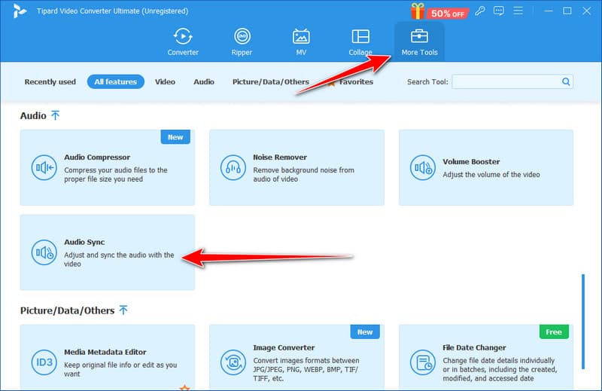Click the 50% OFF gift icon

coord(418,11)
